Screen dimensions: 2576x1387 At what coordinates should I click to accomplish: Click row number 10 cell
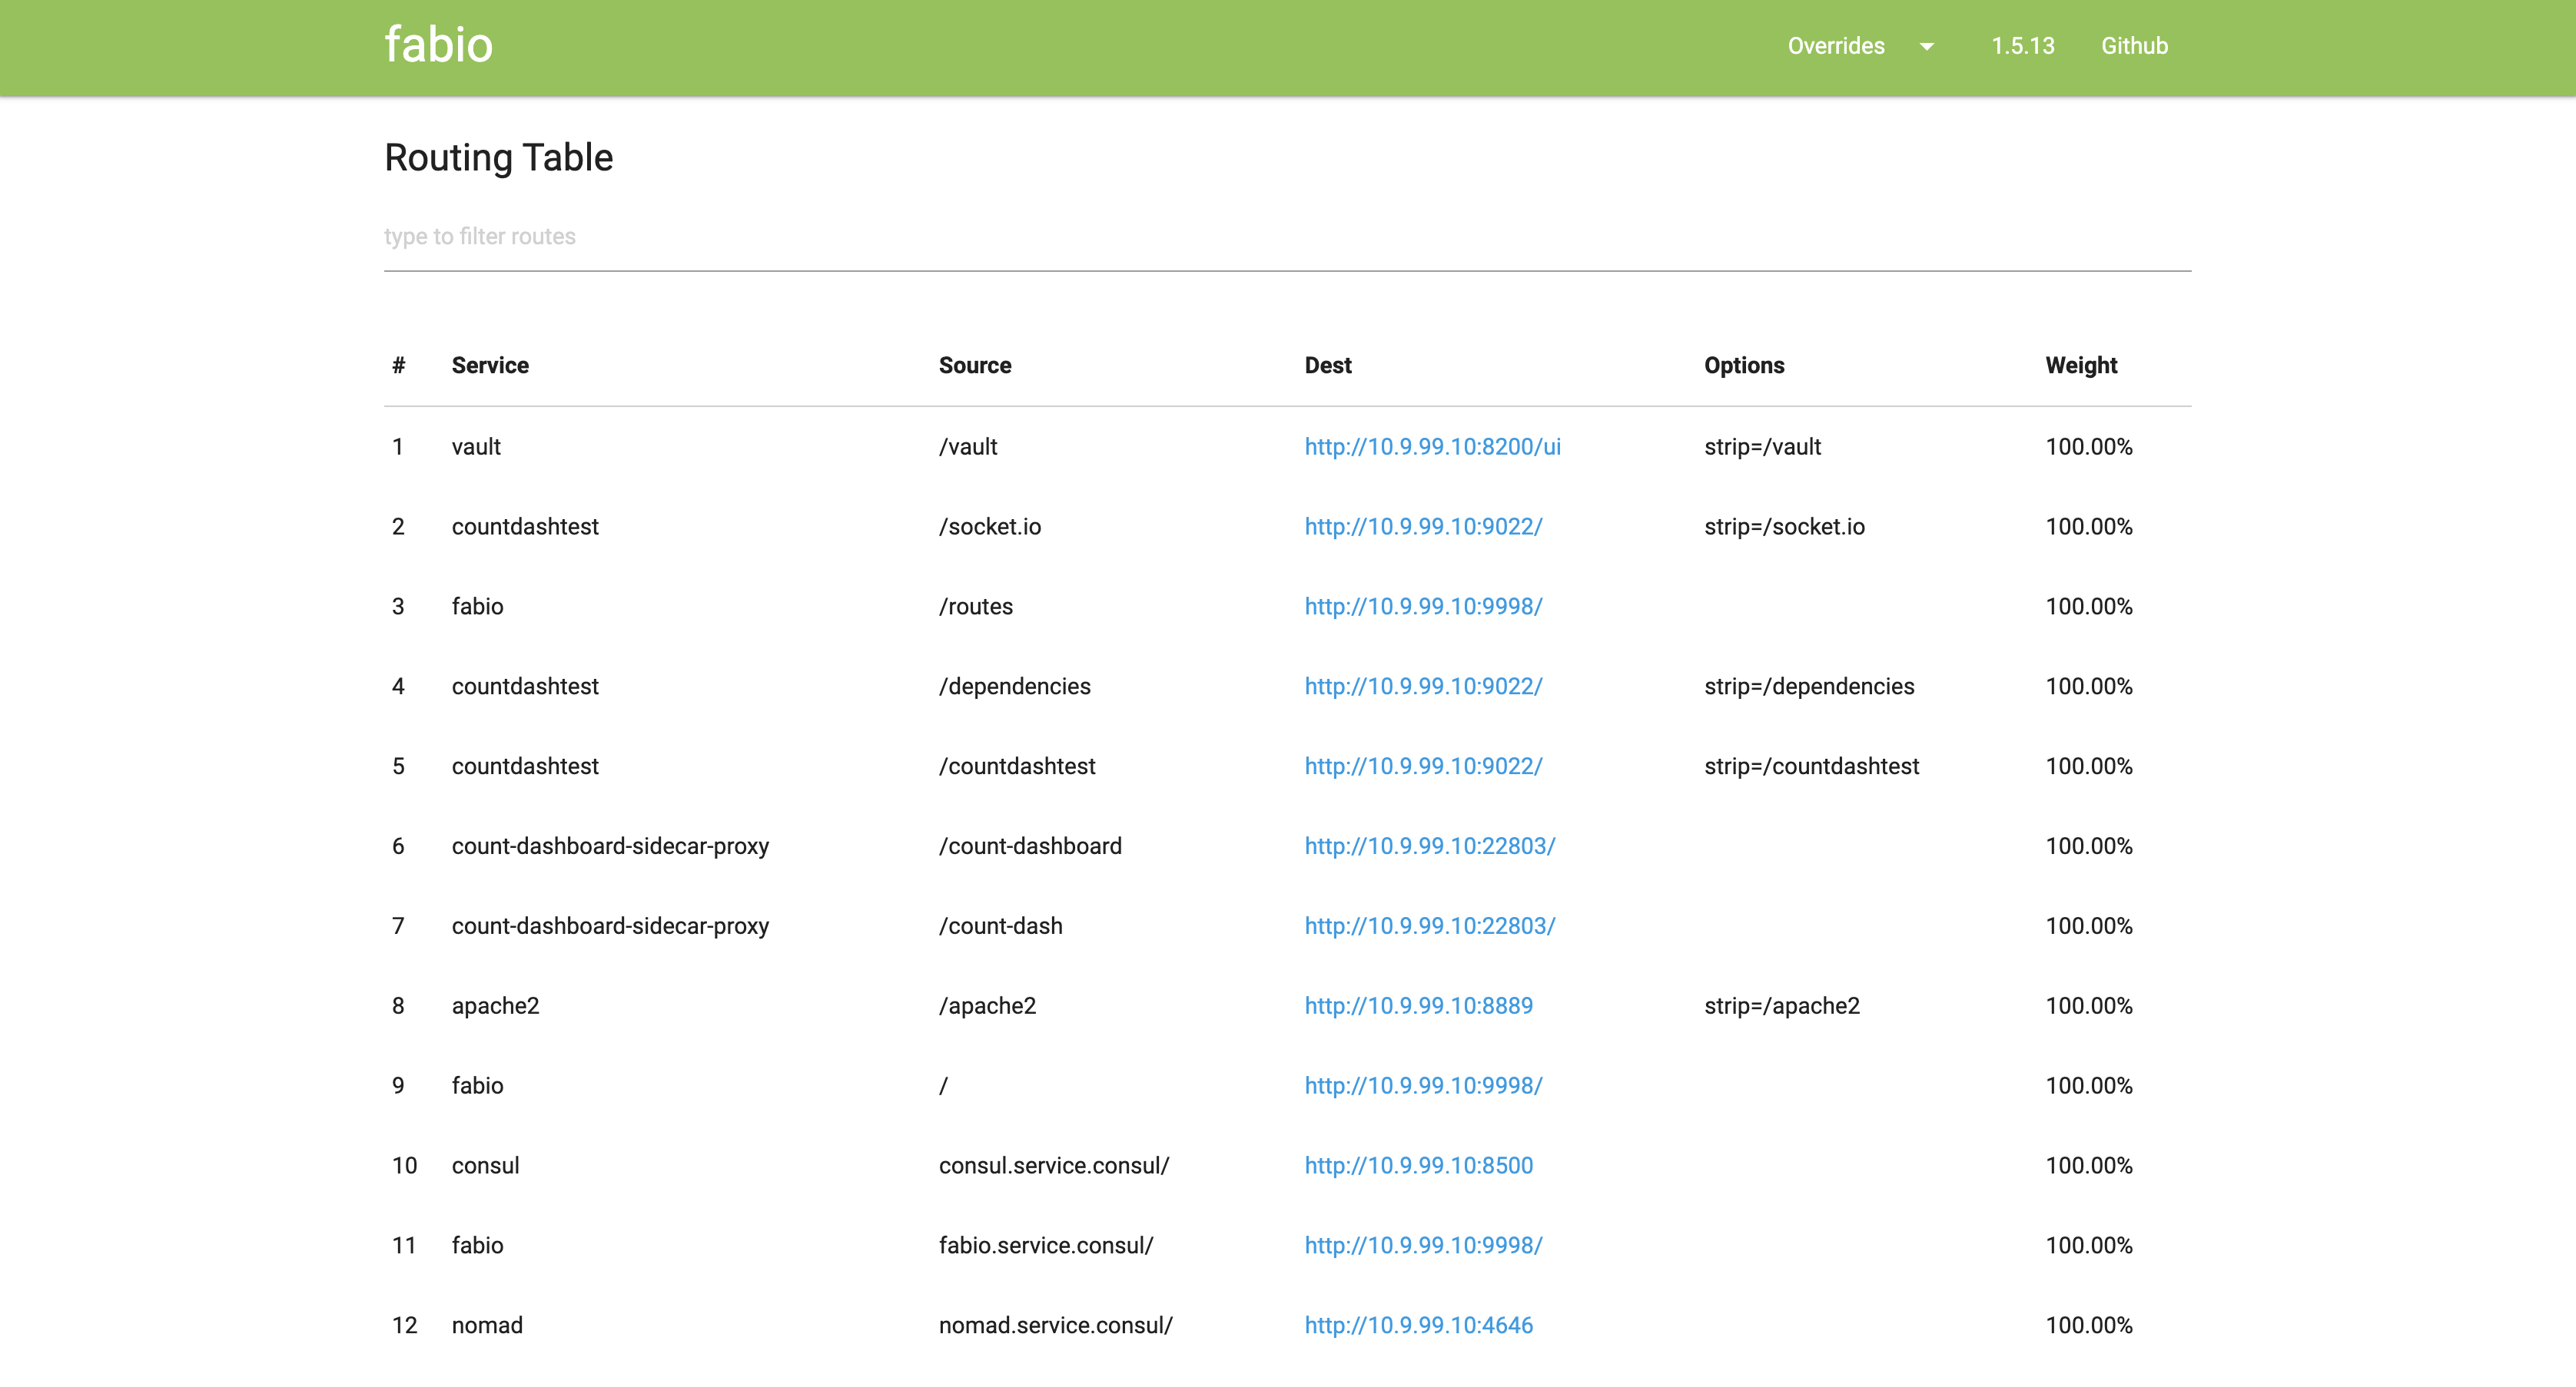point(404,1166)
